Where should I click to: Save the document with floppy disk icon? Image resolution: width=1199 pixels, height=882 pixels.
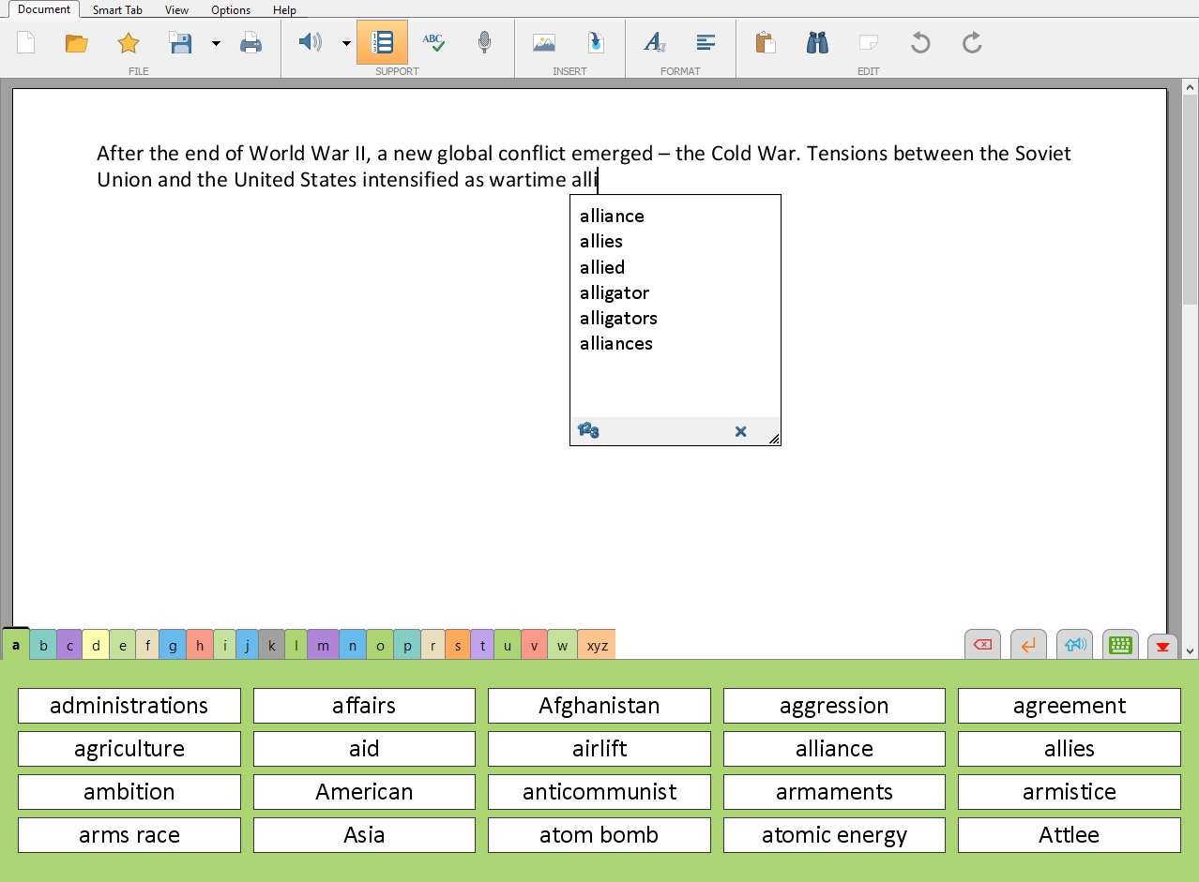click(x=180, y=42)
